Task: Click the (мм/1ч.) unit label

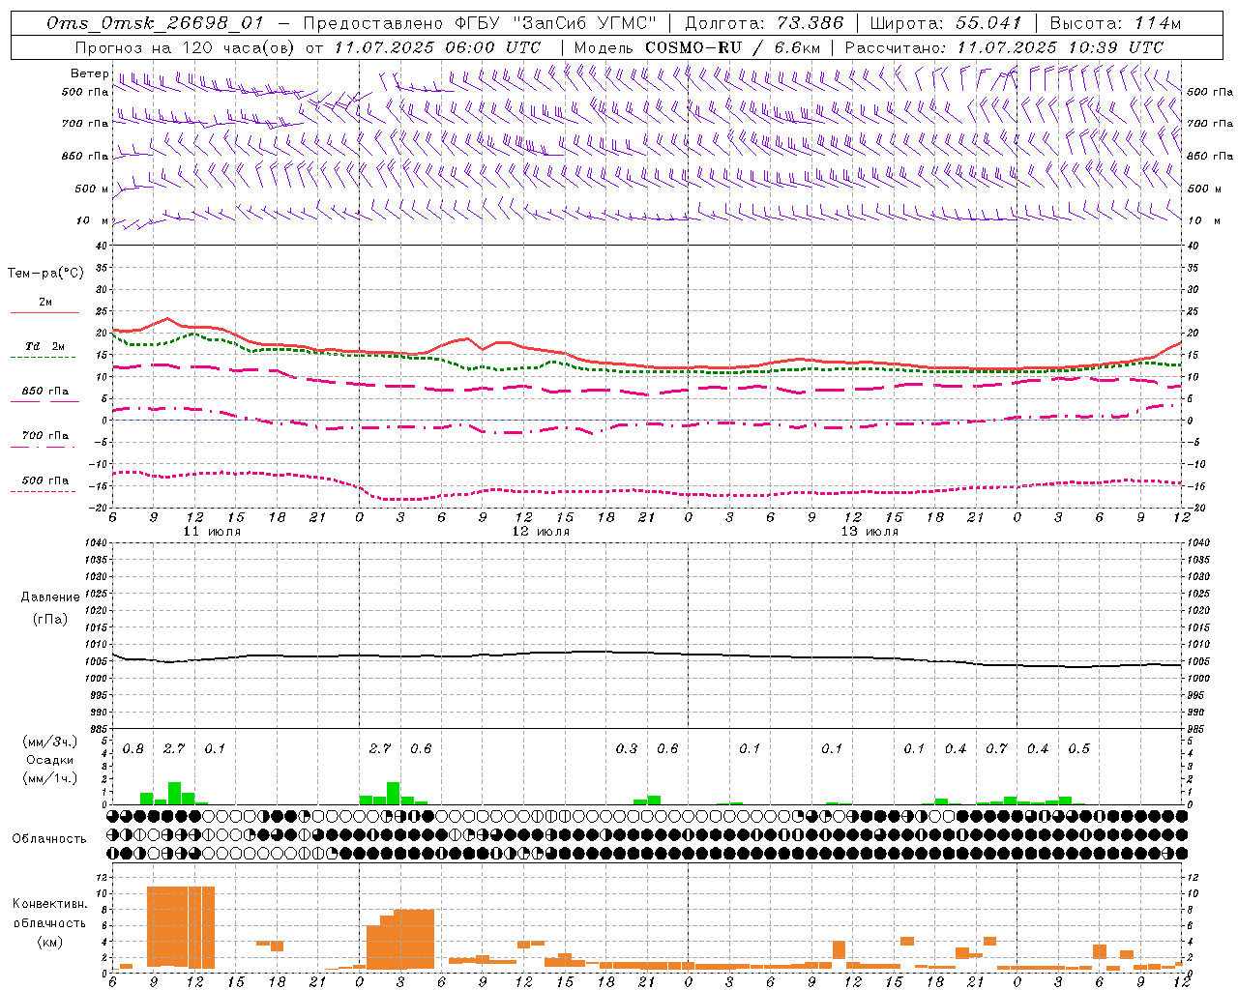Action: tap(49, 778)
